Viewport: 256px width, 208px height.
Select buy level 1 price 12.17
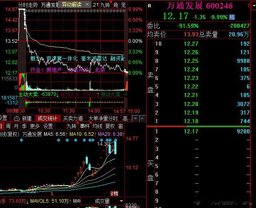pyautogui.click(x=191, y=131)
